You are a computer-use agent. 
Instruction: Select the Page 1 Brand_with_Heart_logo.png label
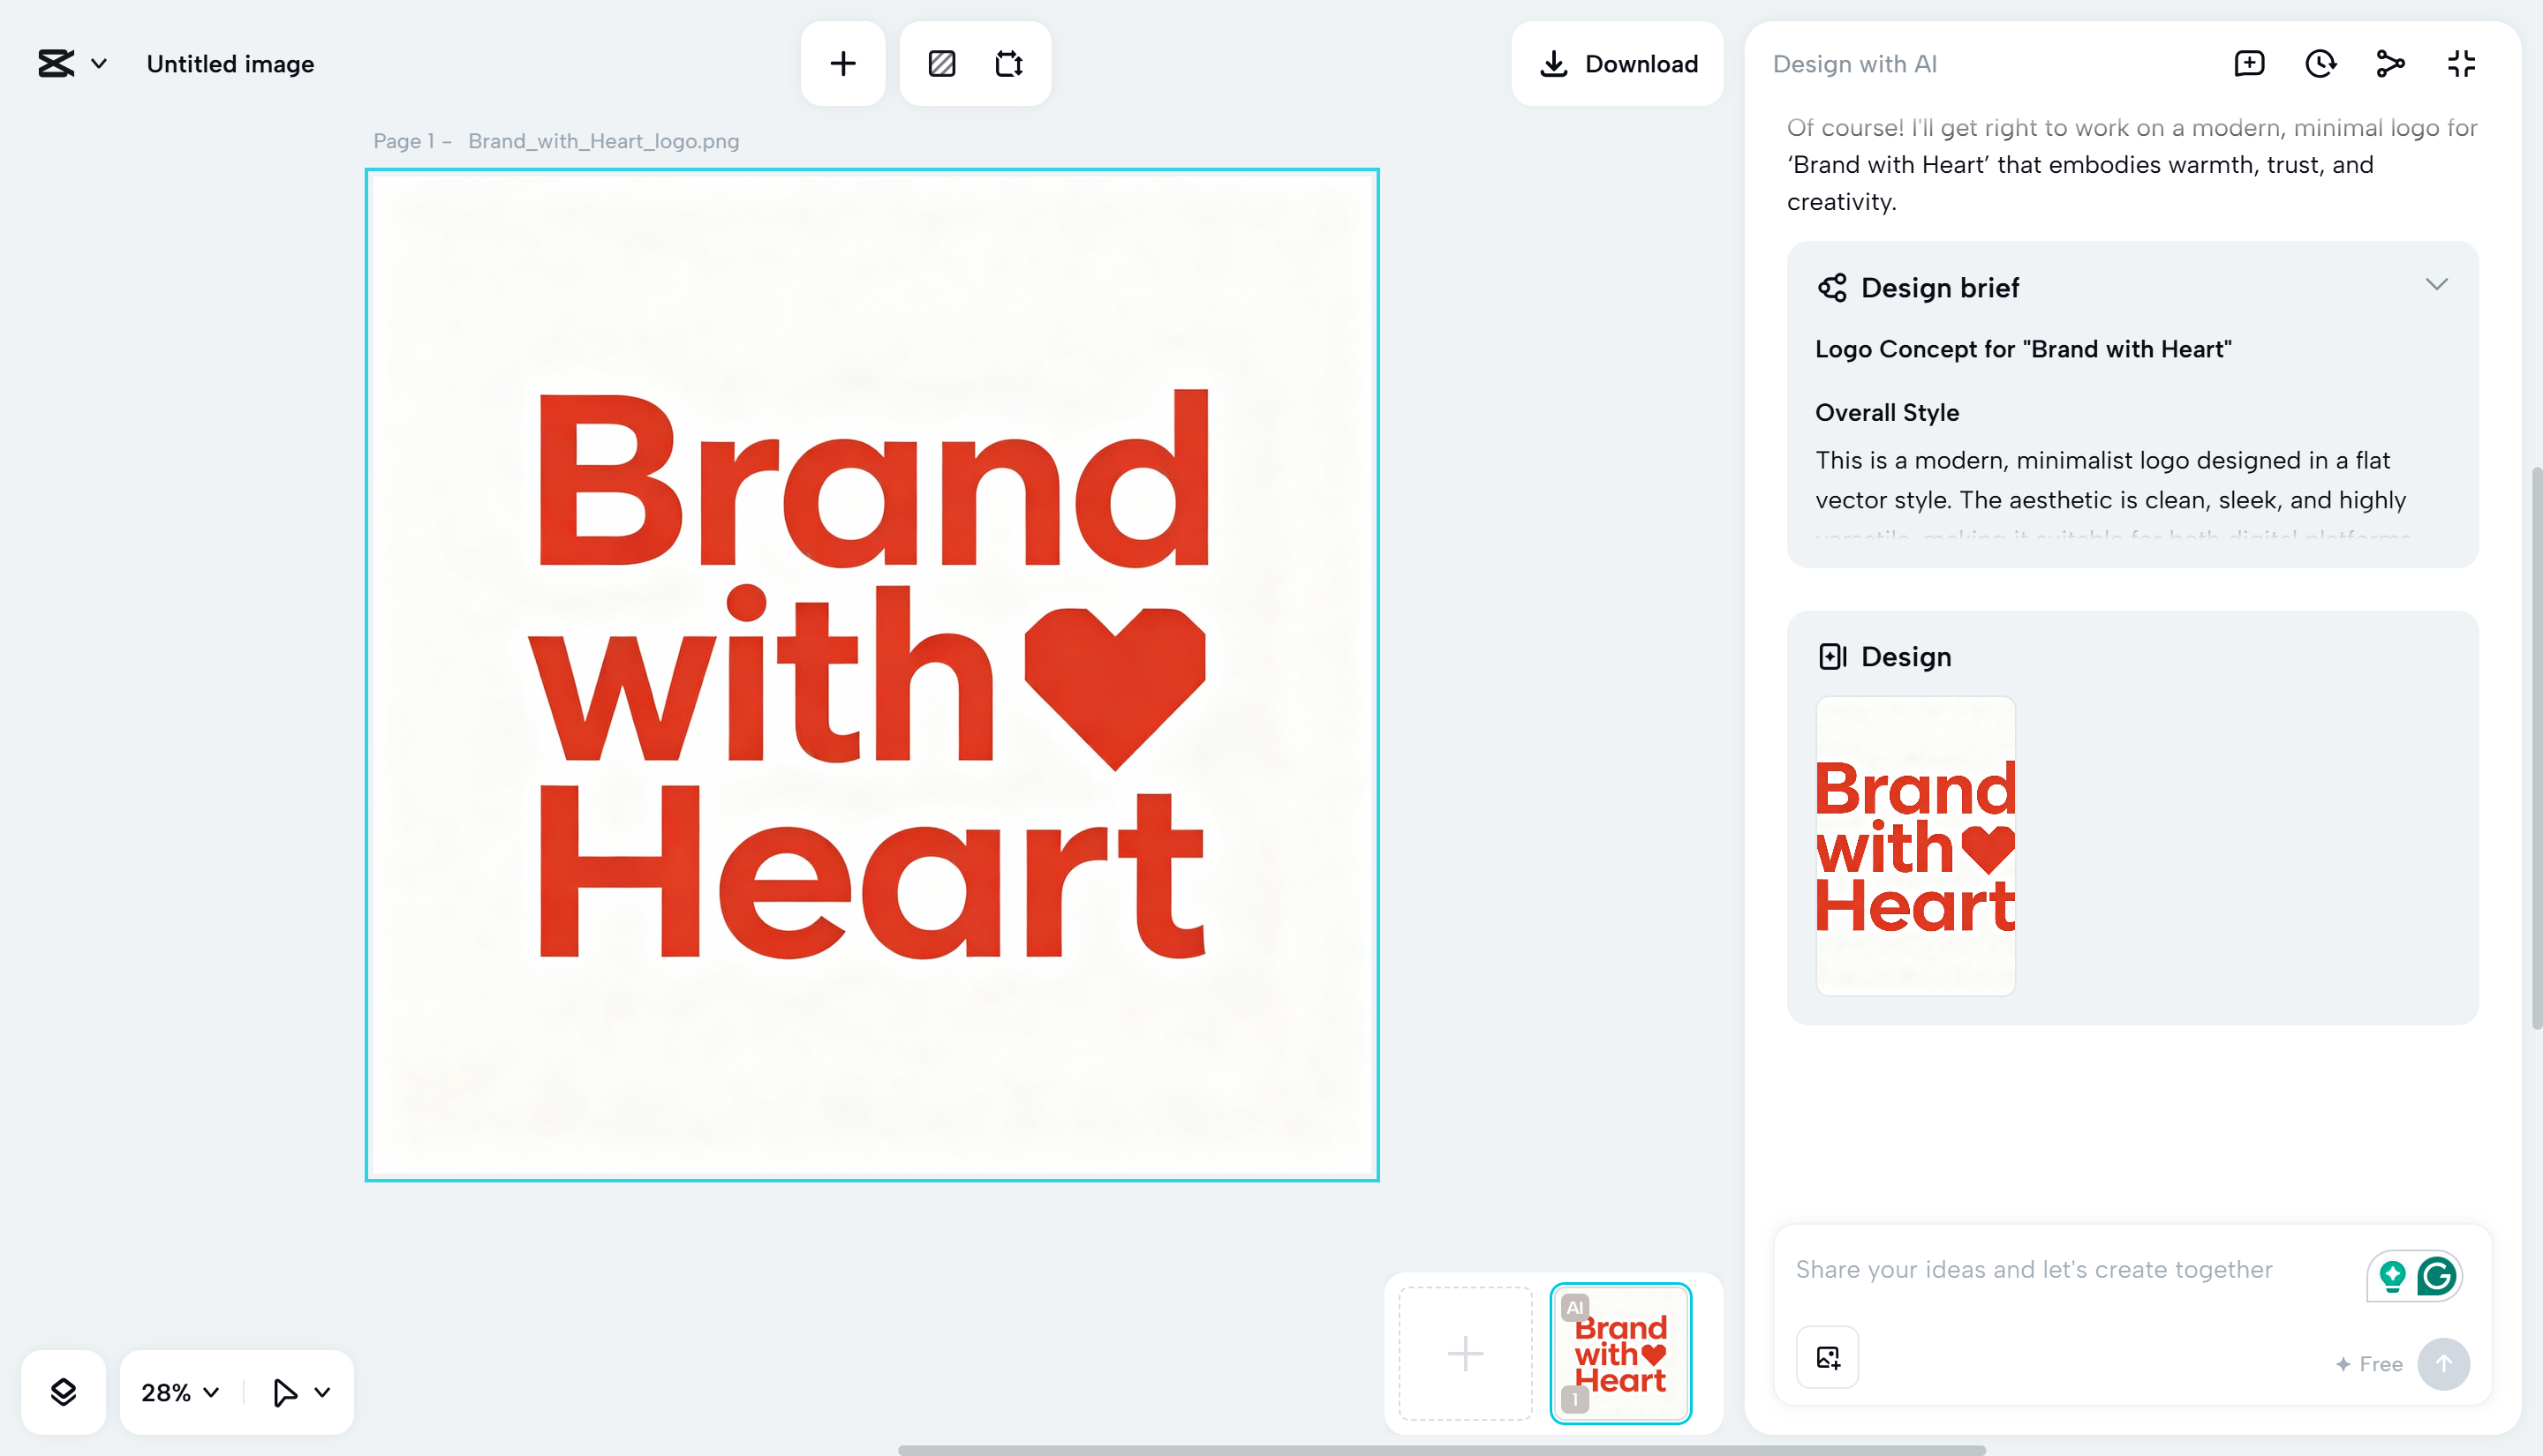click(x=555, y=141)
